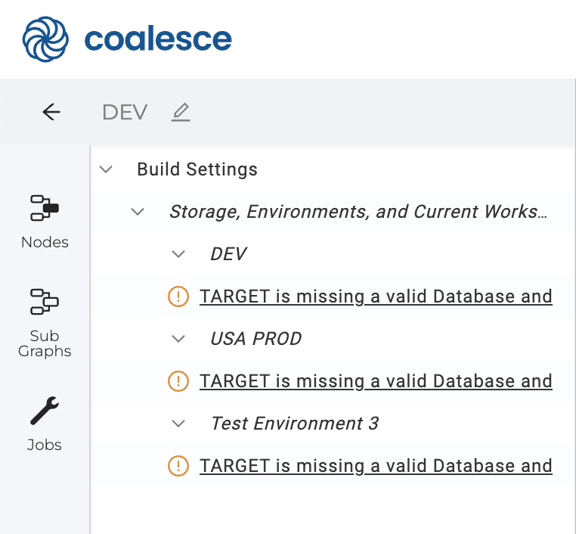Collapse the USA PROD chevron
The width and height of the screenshot is (576, 534).
178,339
